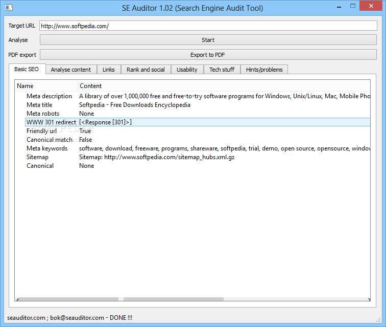386x327 pixels.
Task: Select the Meta description row
Action: pyautogui.click(x=198, y=96)
